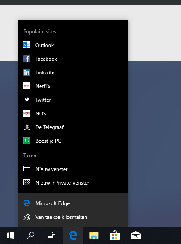Open De Telegraaf from the list

point(73,127)
